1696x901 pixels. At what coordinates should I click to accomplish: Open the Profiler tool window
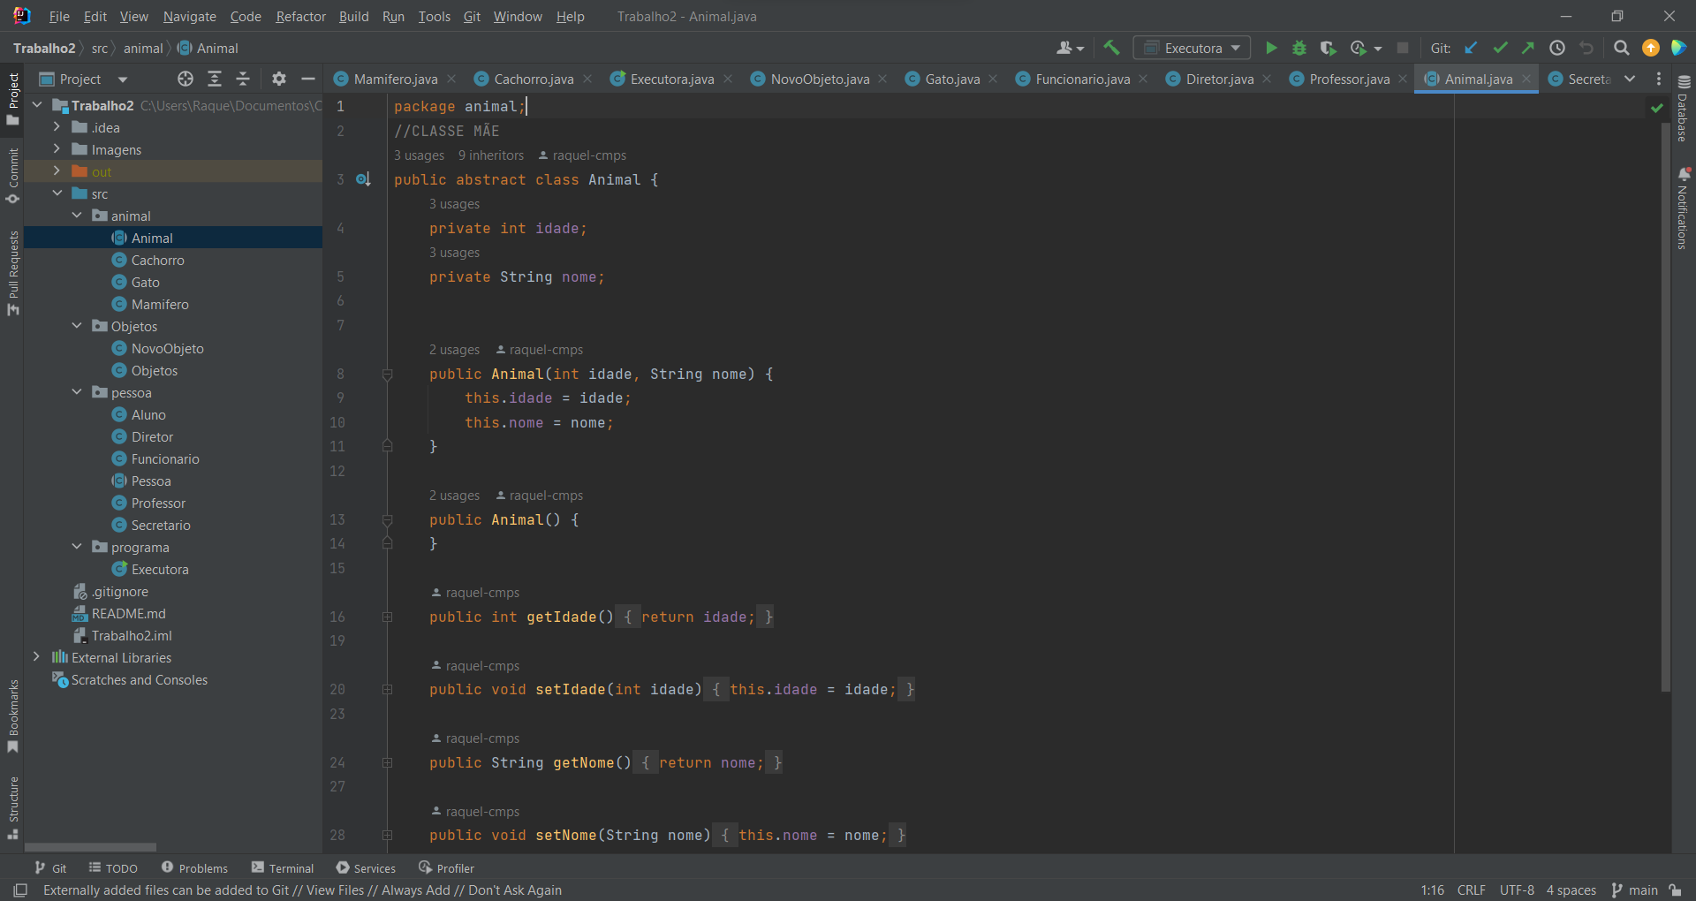tap(446, 868)
